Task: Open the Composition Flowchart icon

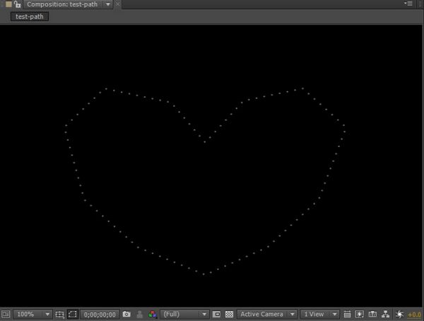Action: [385, 314]
